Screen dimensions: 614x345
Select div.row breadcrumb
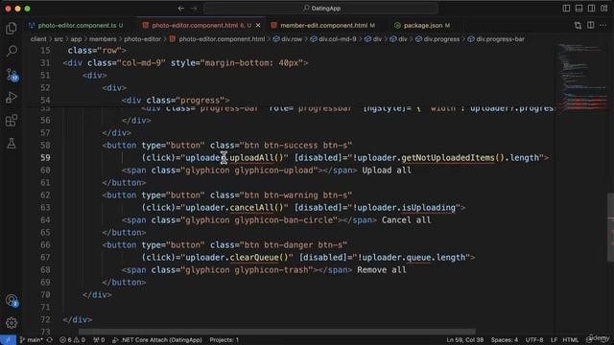288,39
